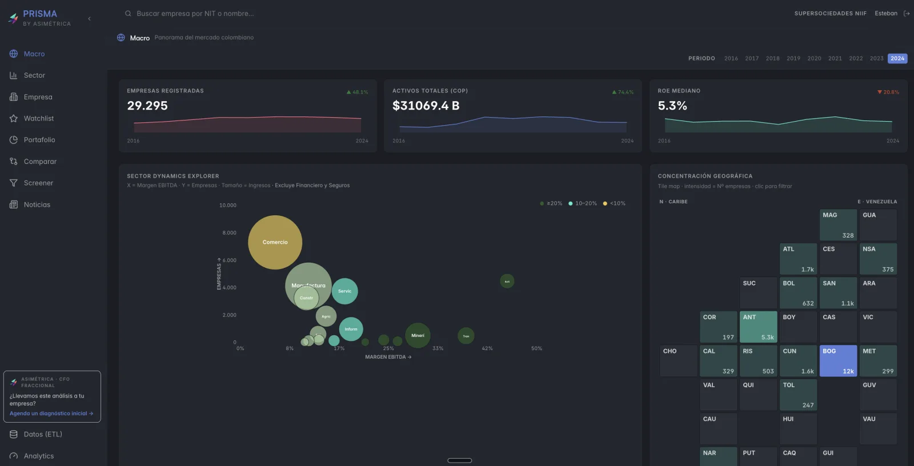Open the Noticias newspaper icon
The width and height of the screenshot is (914, 466).
[14, 204]
